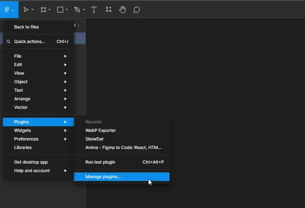The image size is (305, 208).
Task: Open Quick actions search
Action: click(x=30, y=42)
